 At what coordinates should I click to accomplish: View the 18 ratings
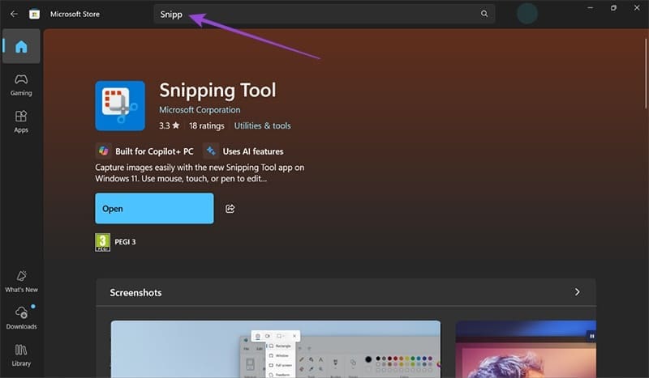click(207, 125)
